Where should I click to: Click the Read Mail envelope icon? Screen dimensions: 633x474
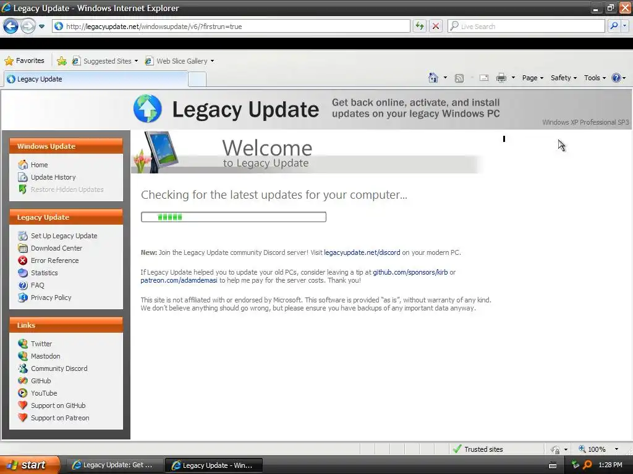point(483,78)
